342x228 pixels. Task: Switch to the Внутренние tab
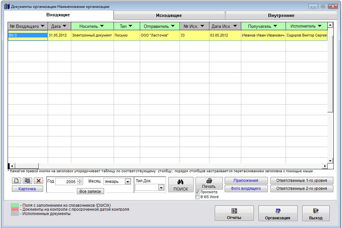point(281,15)
